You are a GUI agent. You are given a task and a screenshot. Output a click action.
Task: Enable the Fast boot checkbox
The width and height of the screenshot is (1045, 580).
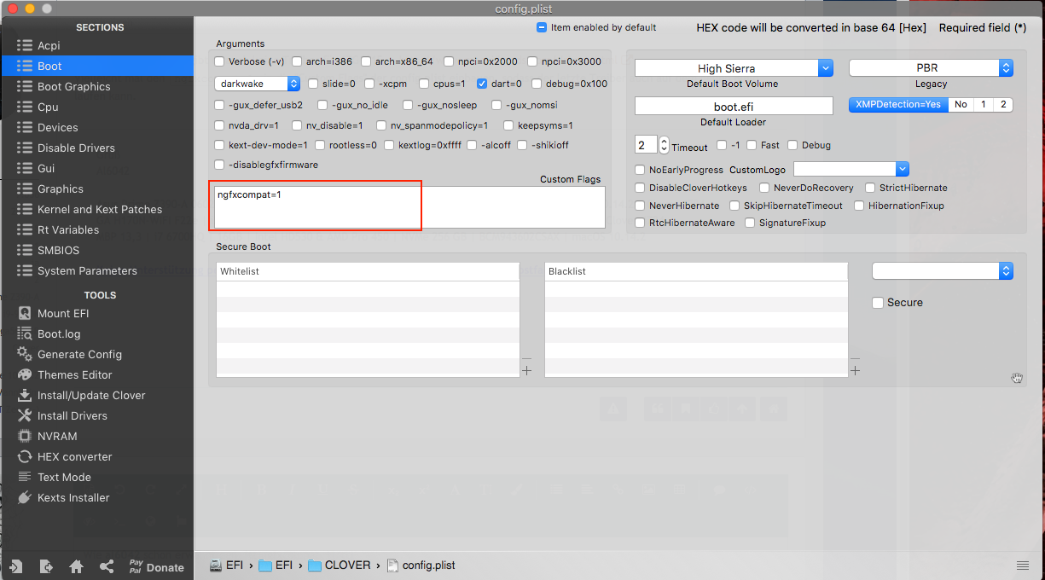tap(752, 145)
